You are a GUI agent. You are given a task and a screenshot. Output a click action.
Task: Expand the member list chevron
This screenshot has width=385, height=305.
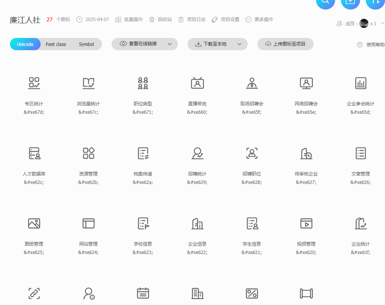coord(382,23)
